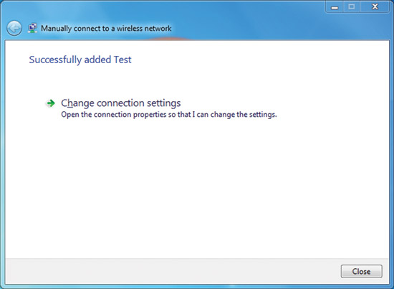This screenshot has height=289, width=394.
Task: Maximize the wizard window
Action: pos(352,7)
